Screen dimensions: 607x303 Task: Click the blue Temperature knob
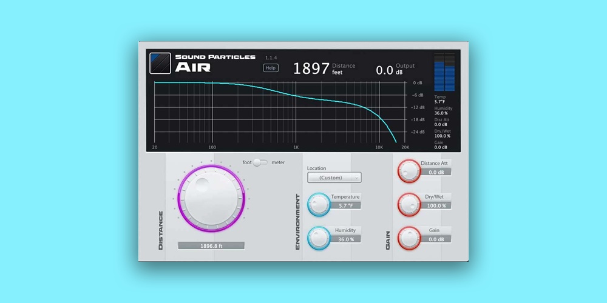pyautogui.click(x=319, y=205)
